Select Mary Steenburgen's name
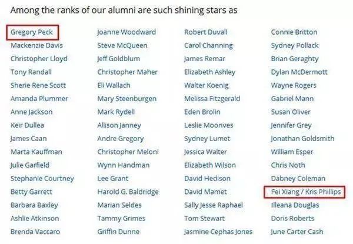Image resolution: width=353 pixels, height=244 pixels. tap(125, 99)
